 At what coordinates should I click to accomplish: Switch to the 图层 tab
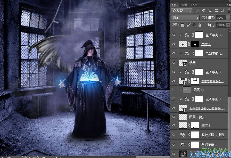pyautogui.click(x=175, y=5)
